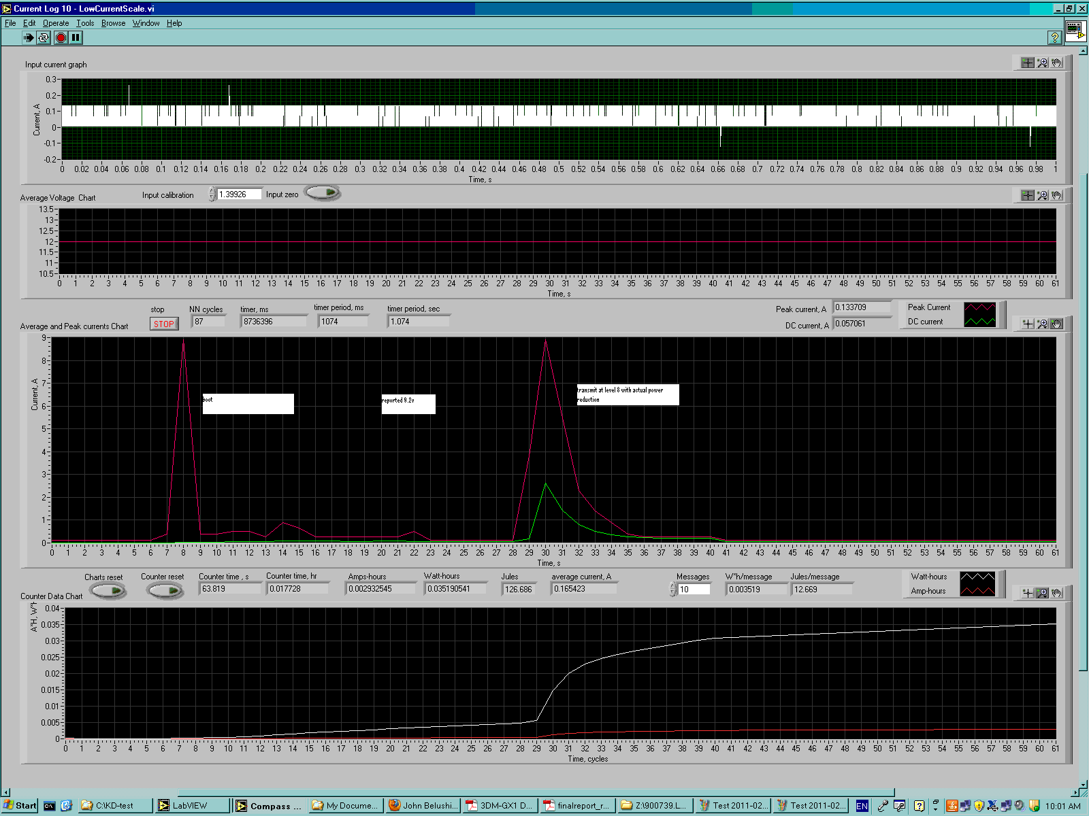Click the NN cycles indicator showing 87
Screen dimensions: 1089x816
[x=209, y=322]
